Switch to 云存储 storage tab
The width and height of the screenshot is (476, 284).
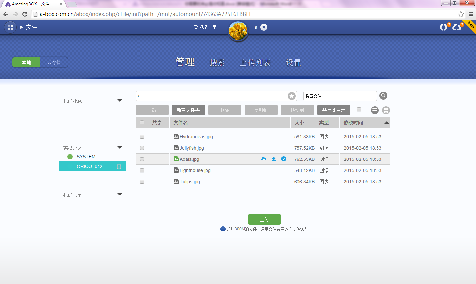(x=54, y=62)
